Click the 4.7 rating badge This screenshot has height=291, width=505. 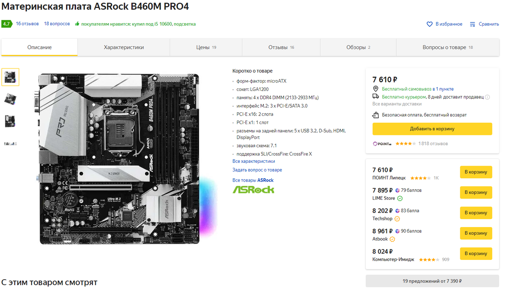click(x=6, y=24)
